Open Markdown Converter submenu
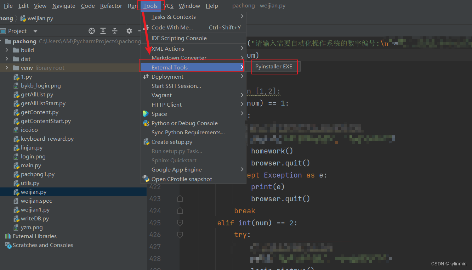The height and width of the screenshot is (270, 472). pos(193,58)
